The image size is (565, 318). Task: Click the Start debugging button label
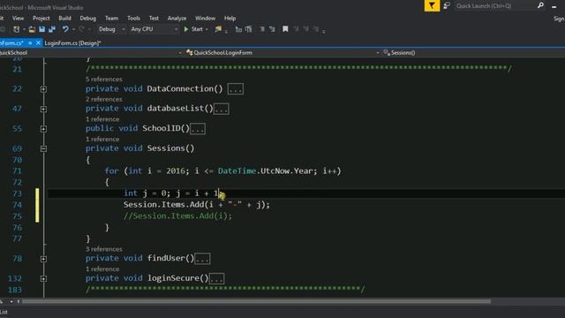197,29
